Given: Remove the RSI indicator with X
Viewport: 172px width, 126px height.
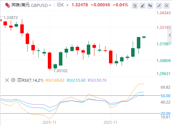Looking at the screenshot, I should click(x=7, y=80).
